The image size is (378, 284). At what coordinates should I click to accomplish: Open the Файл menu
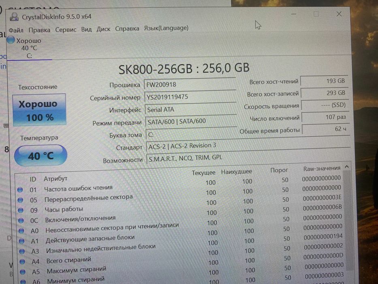[16, 30]
